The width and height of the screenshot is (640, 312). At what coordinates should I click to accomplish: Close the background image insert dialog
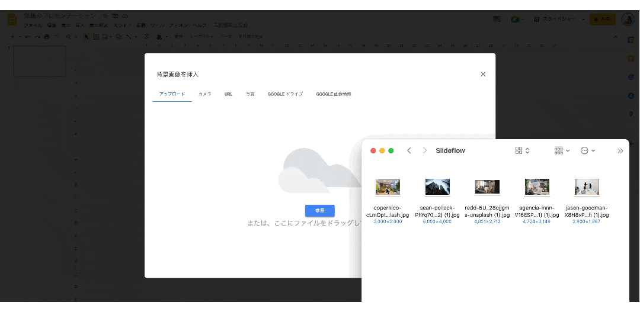tap(483, 74)
